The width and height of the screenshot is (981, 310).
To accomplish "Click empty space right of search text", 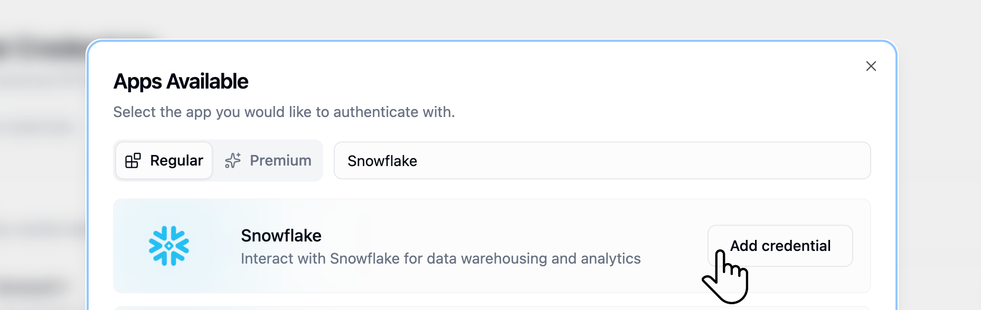I will pyautogui.click(x=634, y=160).
